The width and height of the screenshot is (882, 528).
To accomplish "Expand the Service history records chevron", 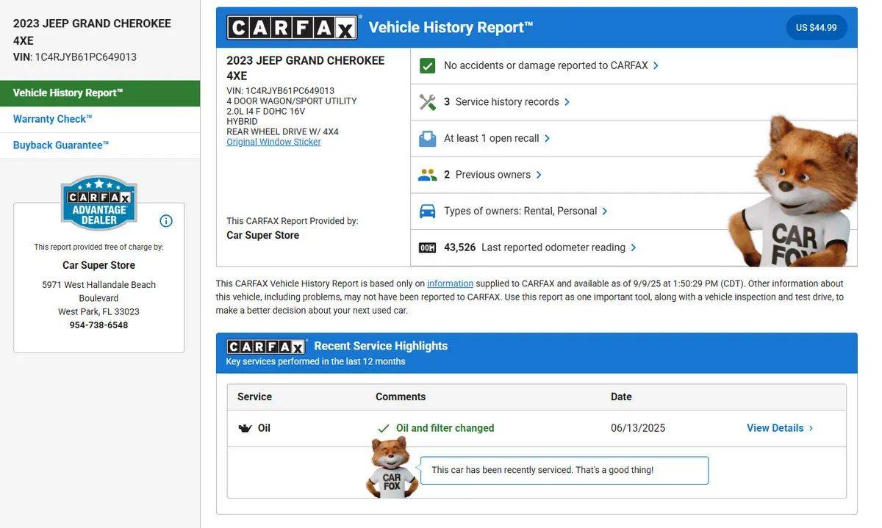I will pyautogui.click(x=567, y=102).
